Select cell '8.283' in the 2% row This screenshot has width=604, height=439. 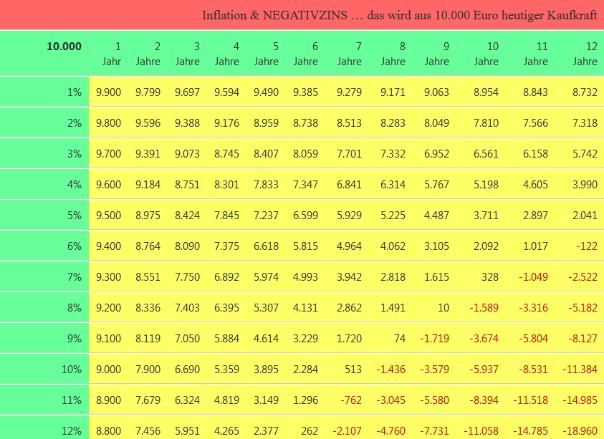point(393,123)
